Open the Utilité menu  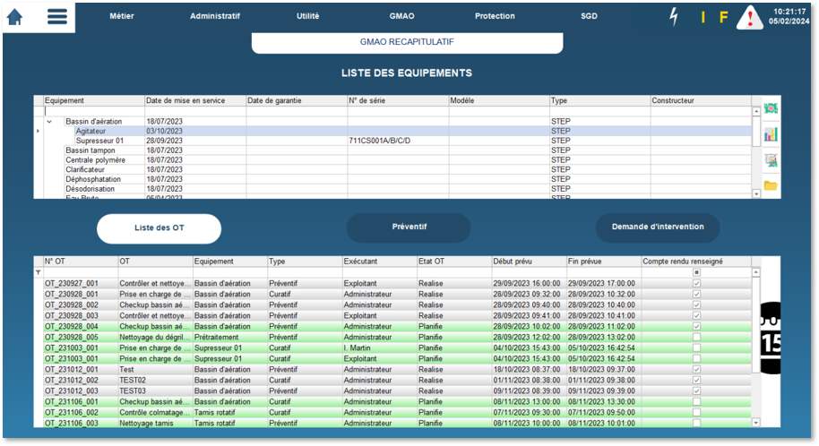pos(307,16)
